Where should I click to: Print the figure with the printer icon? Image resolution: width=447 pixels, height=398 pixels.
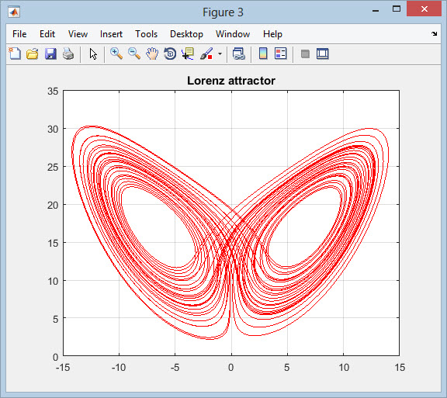point(68,54)
